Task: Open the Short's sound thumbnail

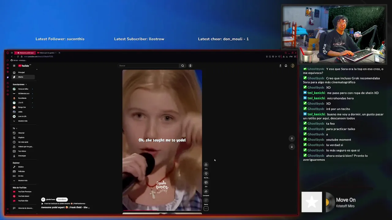Action: 206,209
